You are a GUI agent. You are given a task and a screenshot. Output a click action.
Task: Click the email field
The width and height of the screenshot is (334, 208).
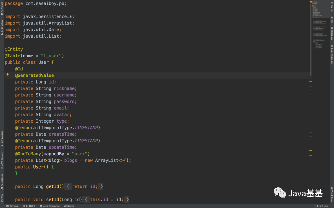coord(60,108)
